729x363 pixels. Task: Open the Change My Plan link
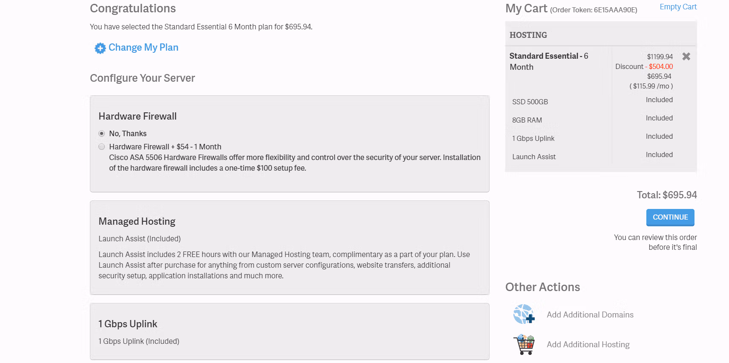[143, 47]
